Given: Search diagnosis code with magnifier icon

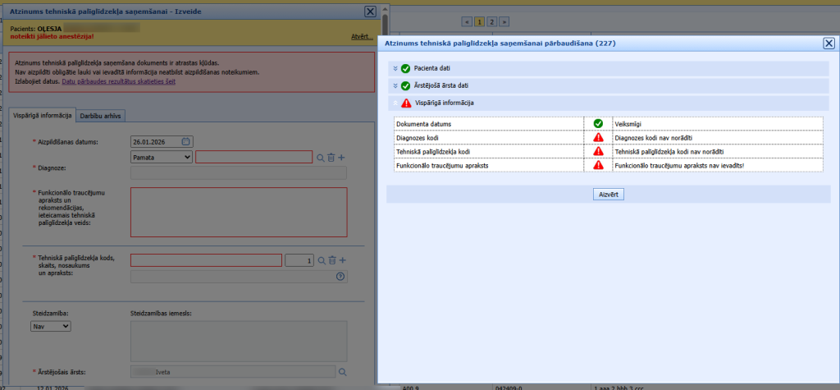Looking at the screenshot, I should coord(321,157).
